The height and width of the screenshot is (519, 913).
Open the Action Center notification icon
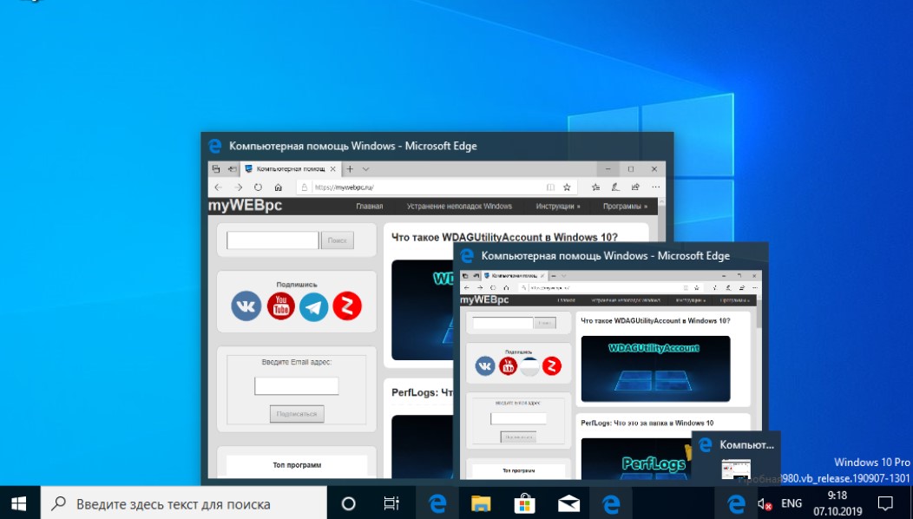885,503
